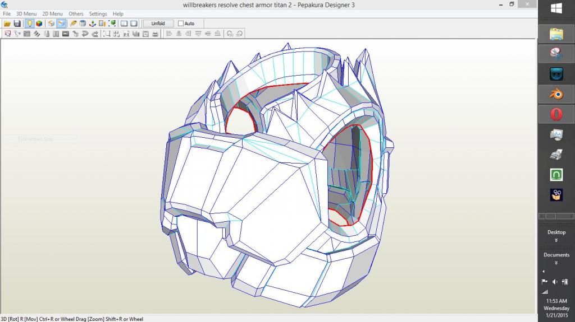Screen dimensions: 575x322
Task: Click the rotate 90 degrees clockwise icon
Action: click(x=239, y=34)
